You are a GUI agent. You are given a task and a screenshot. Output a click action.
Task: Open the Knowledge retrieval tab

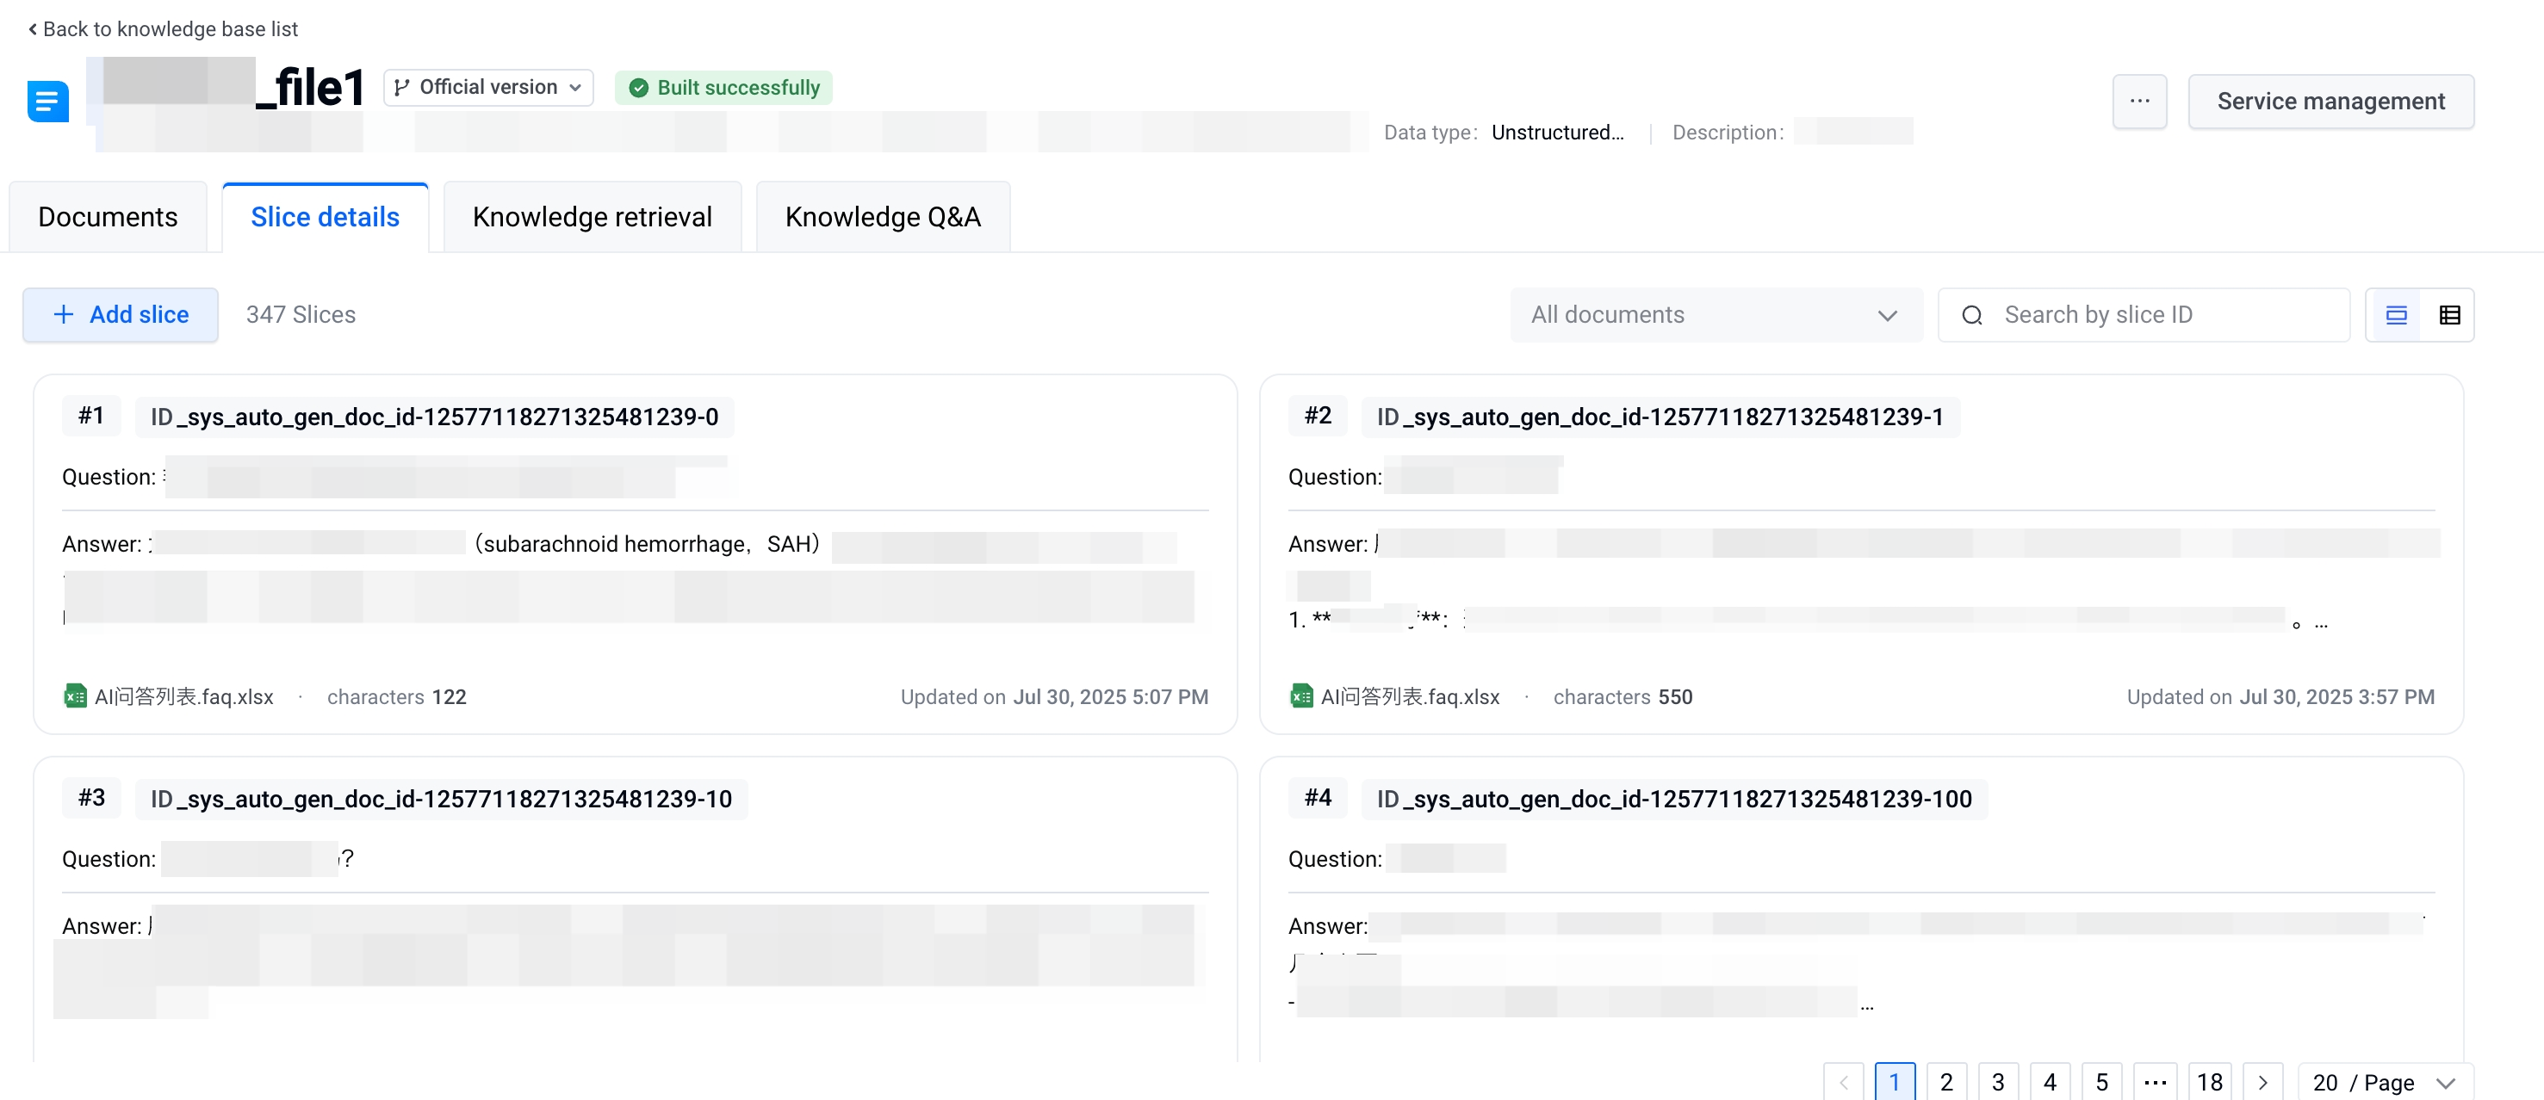coord(592,217)
